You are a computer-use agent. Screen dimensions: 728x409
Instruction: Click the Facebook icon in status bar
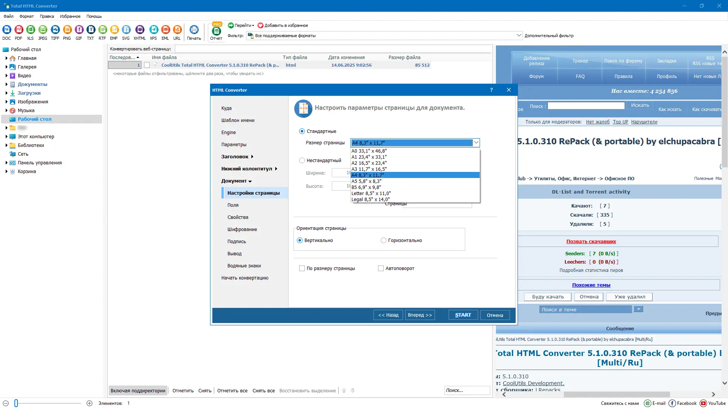(x=672, y=403)
